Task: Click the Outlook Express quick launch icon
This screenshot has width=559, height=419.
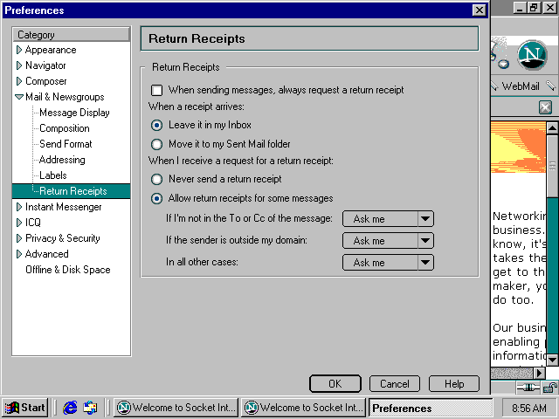Action: (90, 408)
